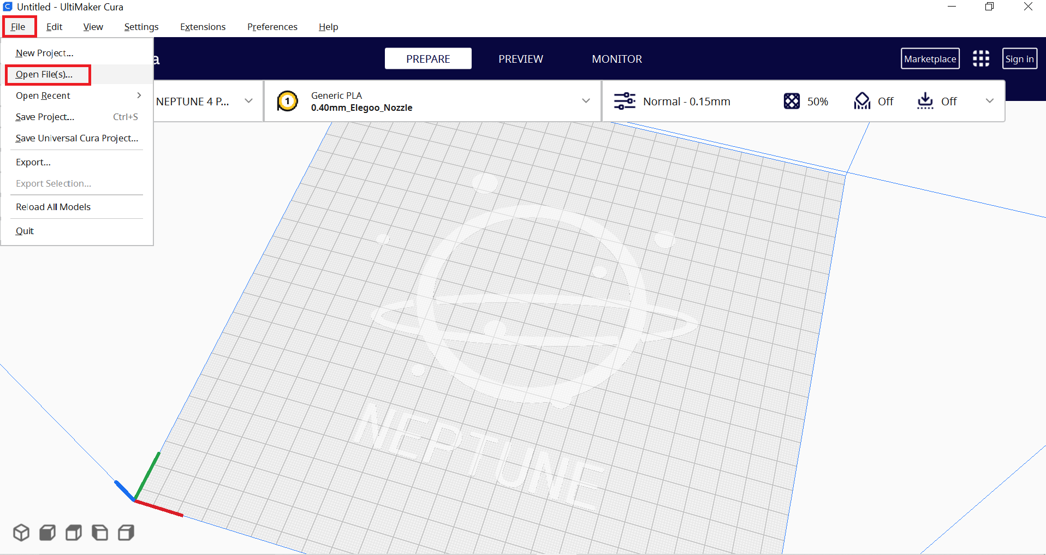Switch to the PREVIEW stage
Image resolution: width=1046 pixels, height=555 pixels.
click(521, 58)
